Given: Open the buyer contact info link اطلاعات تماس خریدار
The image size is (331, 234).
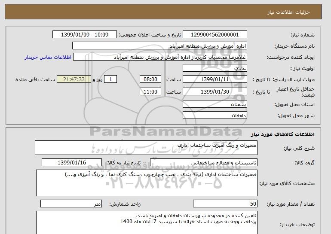Looking at the screenshot, I should [48, 57].
